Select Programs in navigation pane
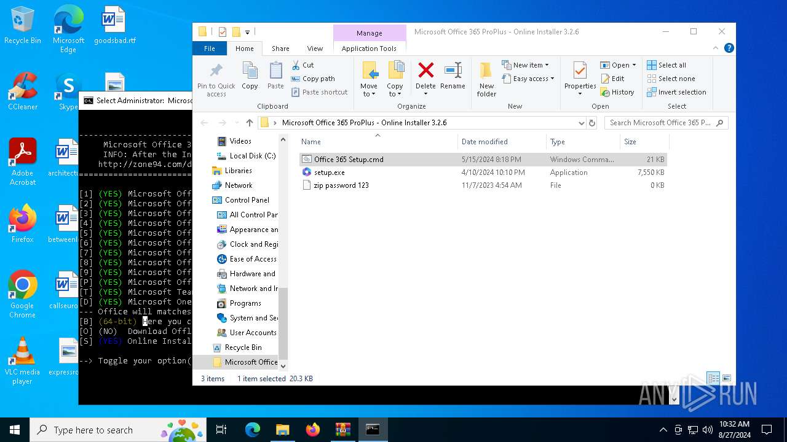 point(239,303)
